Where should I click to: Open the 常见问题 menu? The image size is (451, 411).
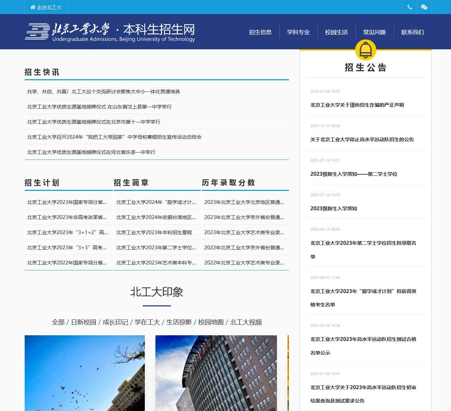coord(375,32)
